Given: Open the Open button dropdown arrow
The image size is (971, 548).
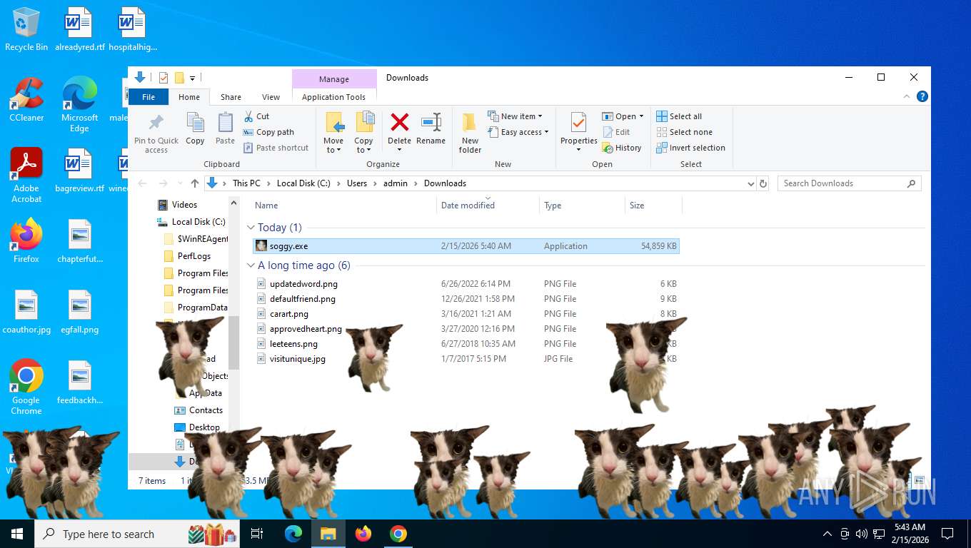Looking at the screenshot, I should click(641, 116).
